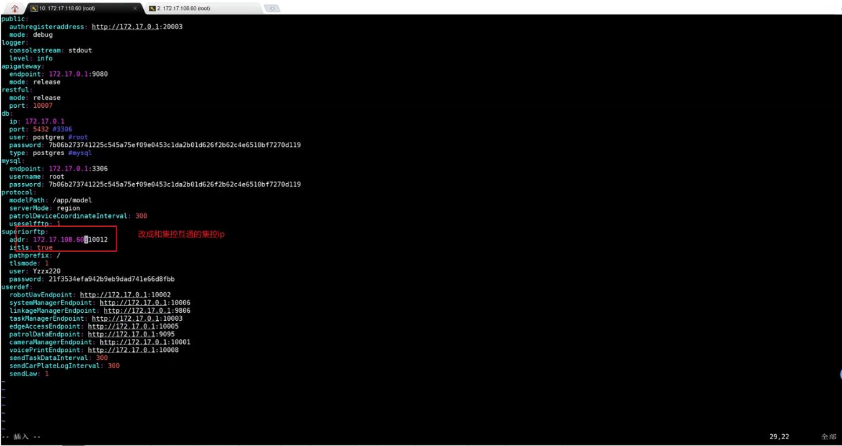Click the voicePrintEndpoint URL
Viewport: 842px width, 446px height.
click(x=133, y=350)
